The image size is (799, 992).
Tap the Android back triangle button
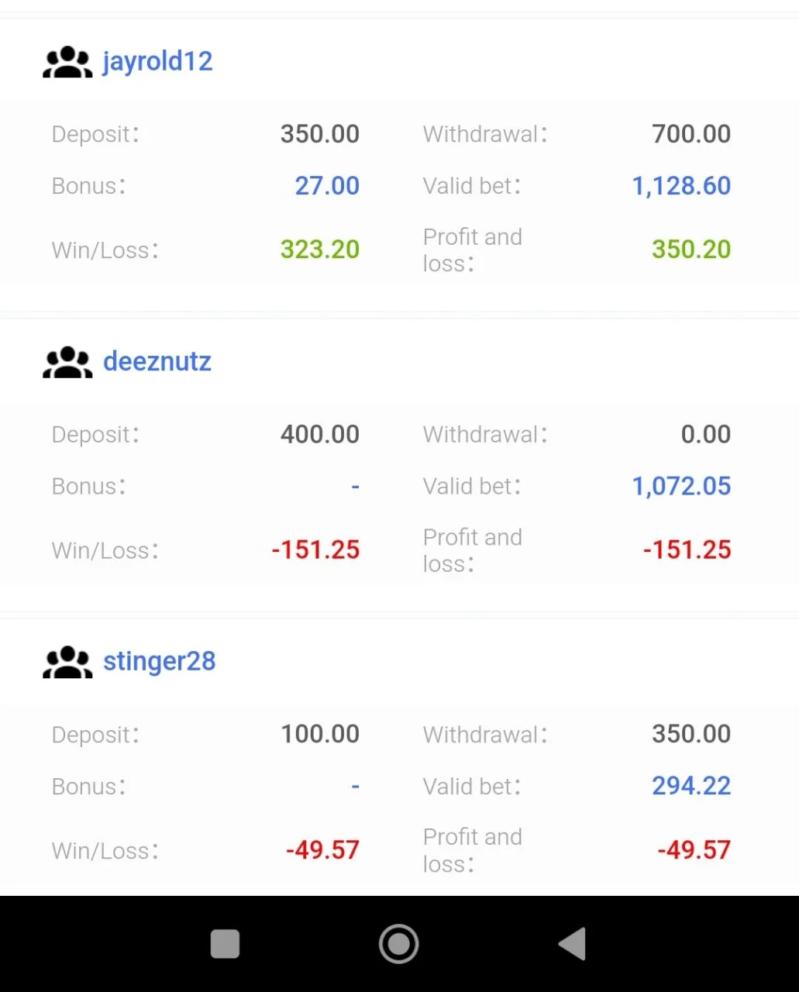(572, 944)
